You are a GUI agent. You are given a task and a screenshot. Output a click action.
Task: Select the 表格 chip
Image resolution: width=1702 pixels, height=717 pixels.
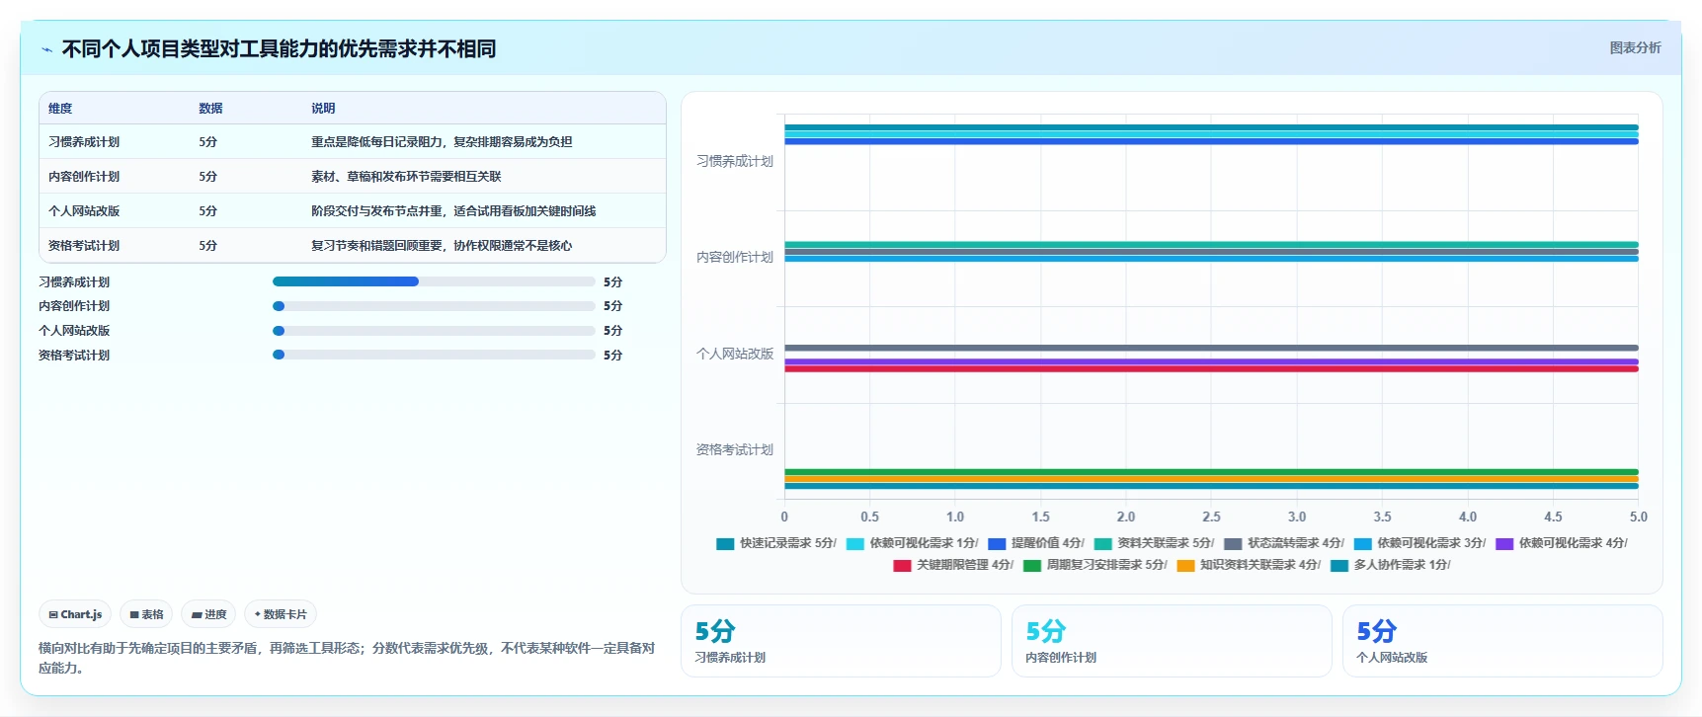tap(146, 614)
